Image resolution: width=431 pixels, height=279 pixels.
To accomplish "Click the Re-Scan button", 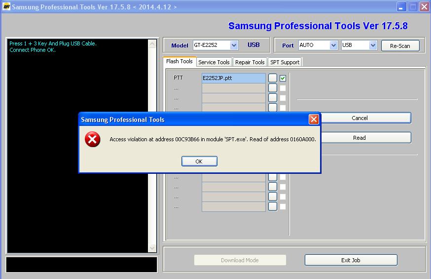I will coord(400,45).
